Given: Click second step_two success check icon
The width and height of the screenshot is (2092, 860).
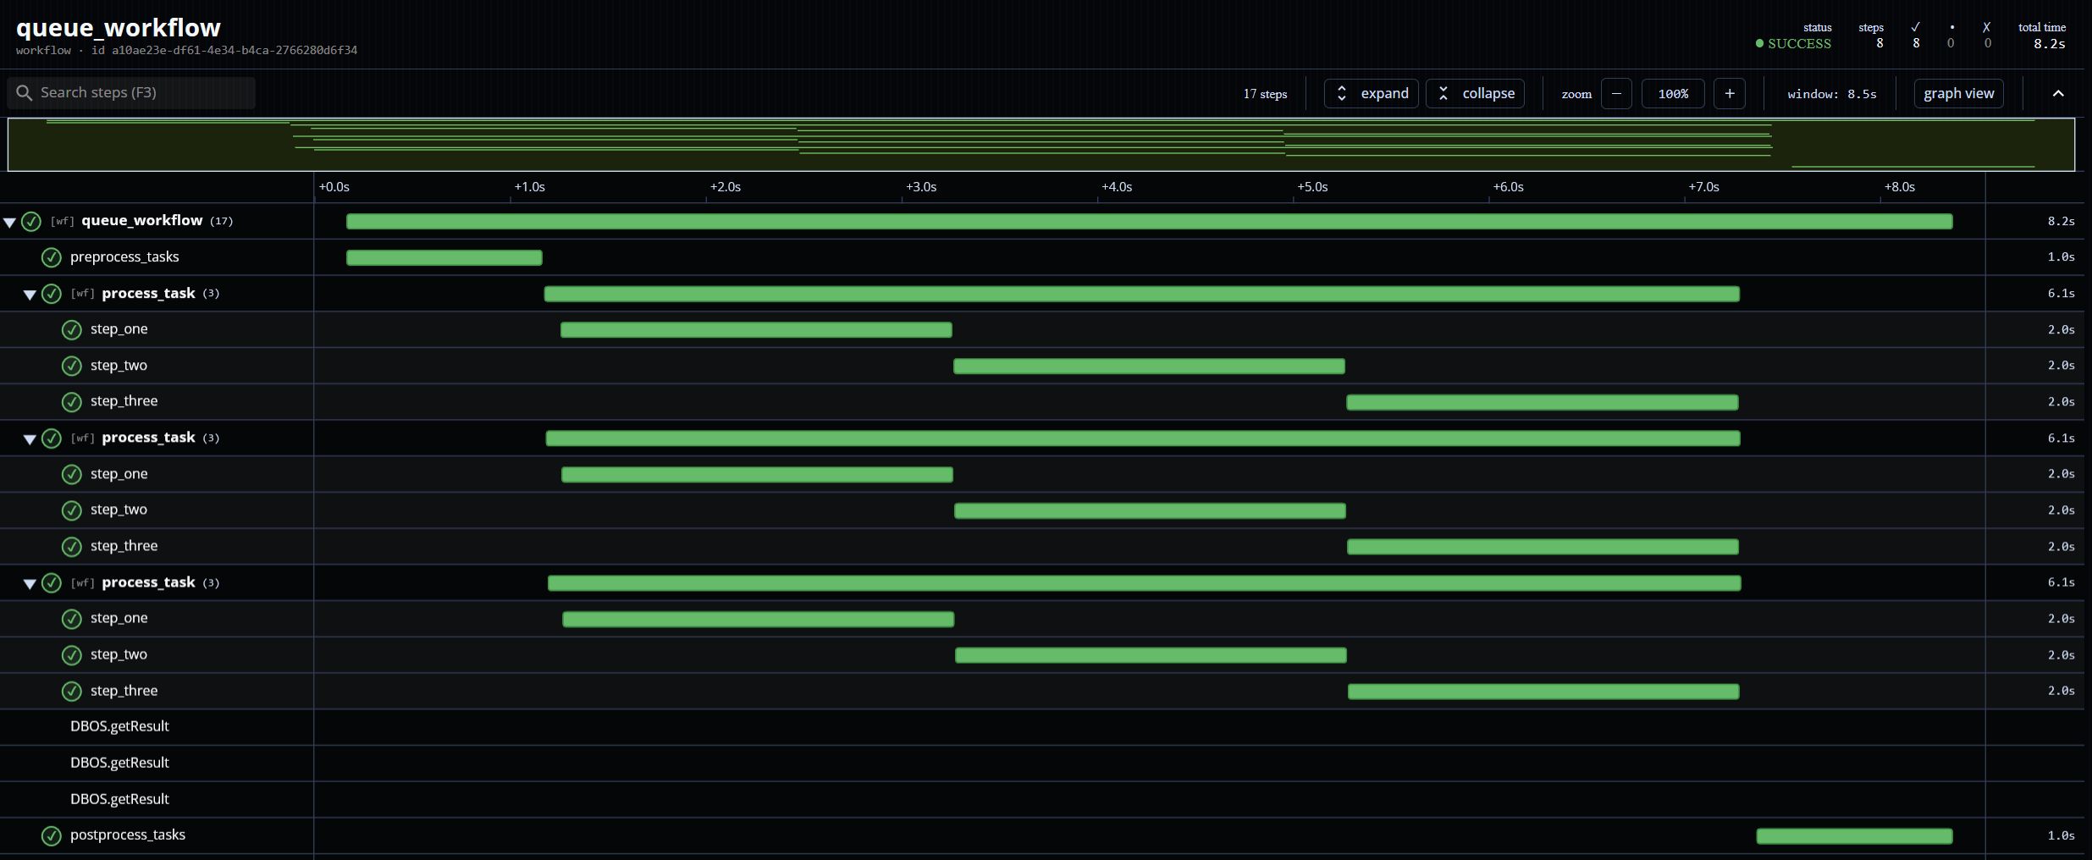Looking at the screenshot, I should (x=72, y=510).
